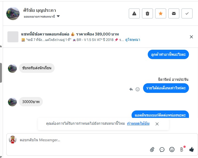Open ศิริชัย บุญประภา profile picture in header
This screenshot has width=198, height=158.
point(13,13)
